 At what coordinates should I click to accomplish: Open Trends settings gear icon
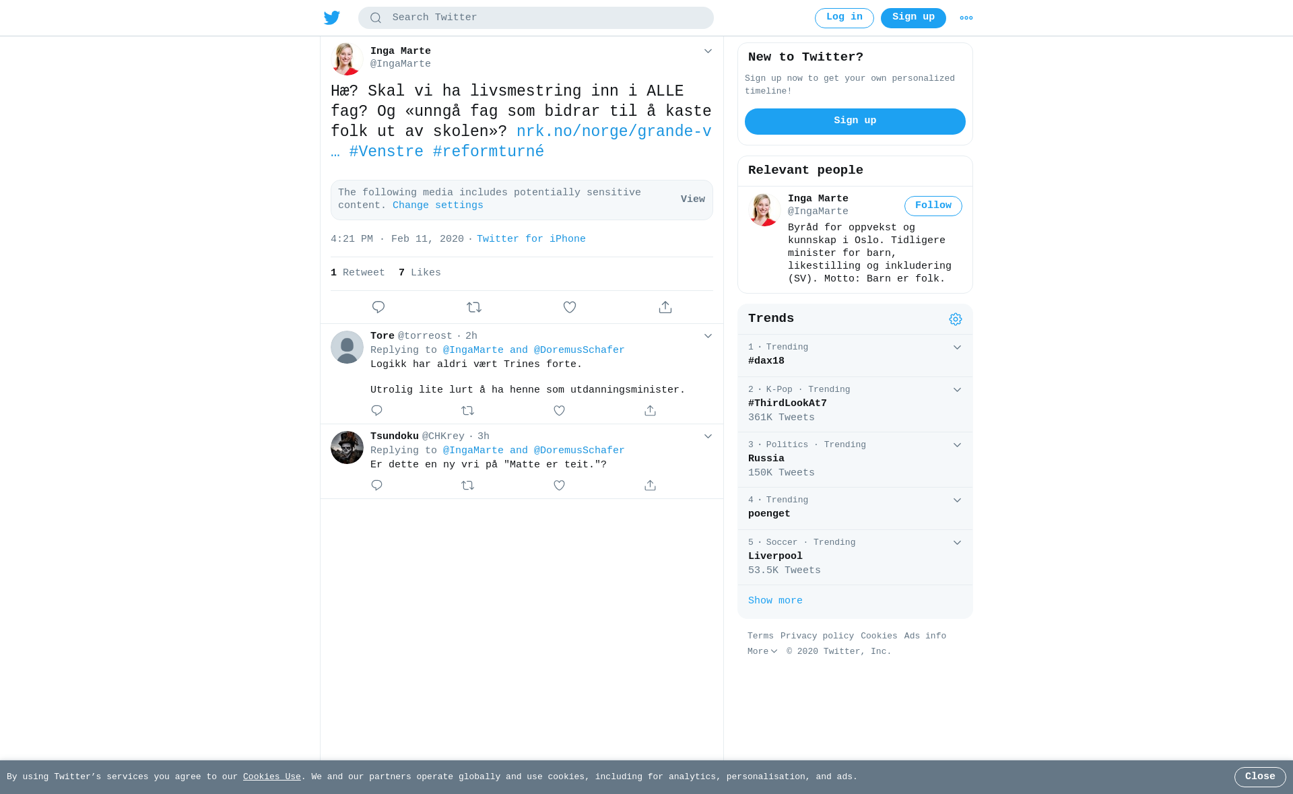tap(956, 319)
